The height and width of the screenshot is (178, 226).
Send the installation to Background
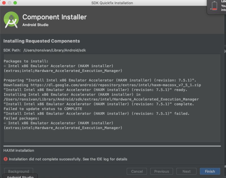coord(19,171)
